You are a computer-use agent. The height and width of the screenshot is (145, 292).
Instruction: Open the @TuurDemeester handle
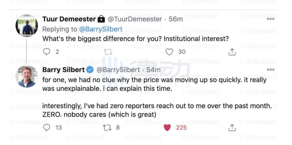coord(135,19)
